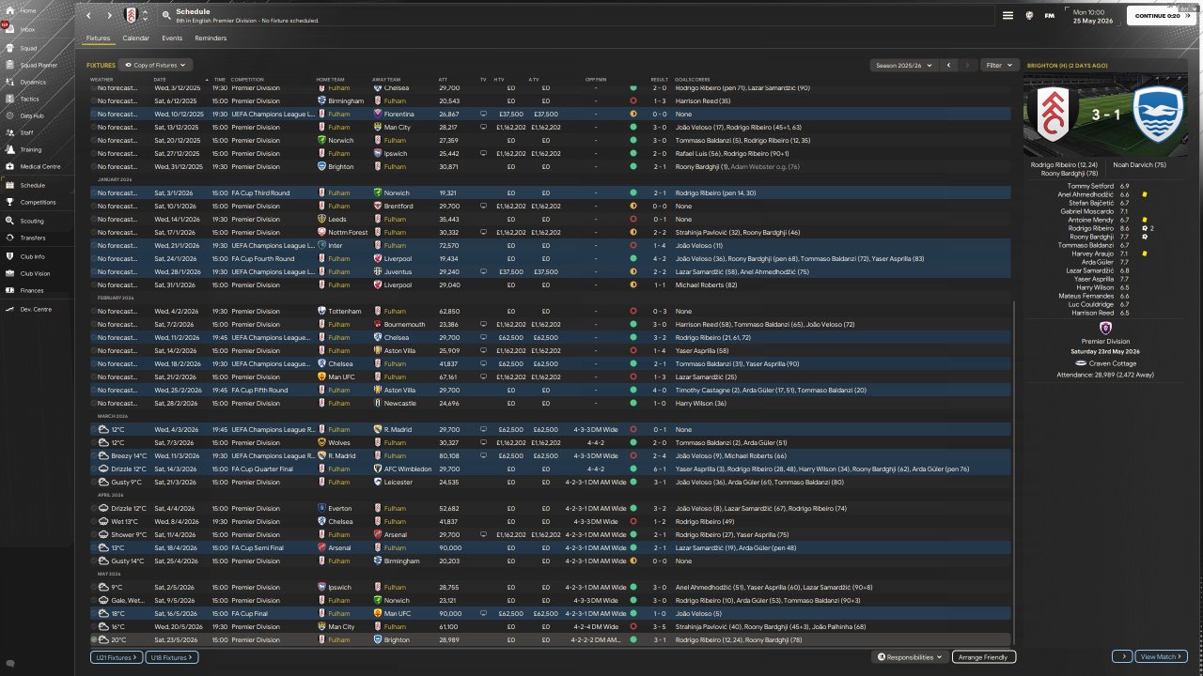1203x676 pixels.
Task: Expand the Filter dropdown
Action: 998,66
